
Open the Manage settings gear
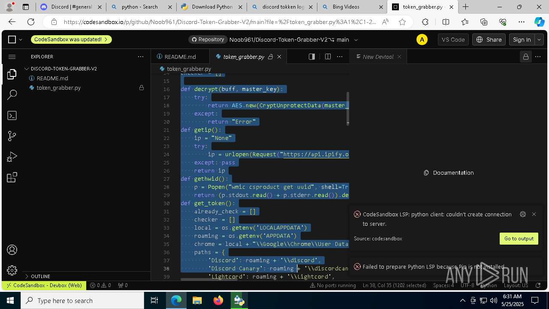(12, 270)
